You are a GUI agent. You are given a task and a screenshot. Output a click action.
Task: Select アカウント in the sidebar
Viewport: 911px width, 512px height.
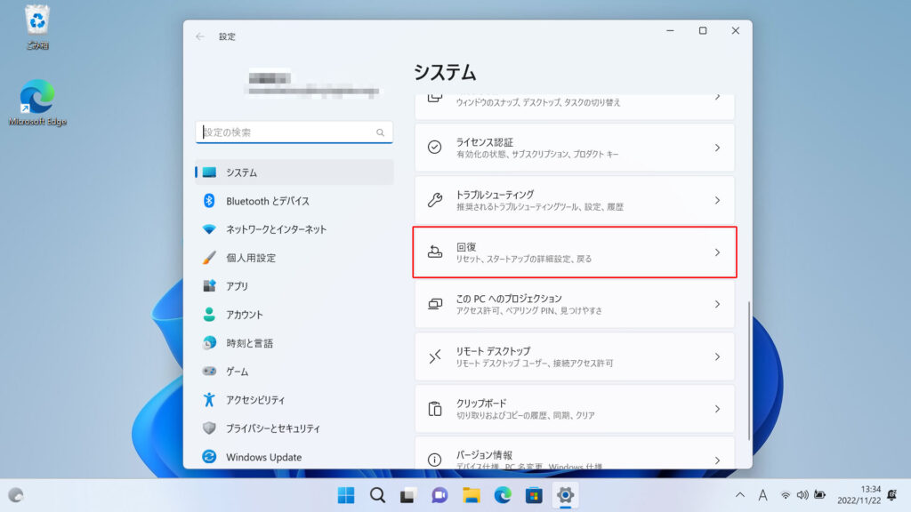tap(294, 315)
